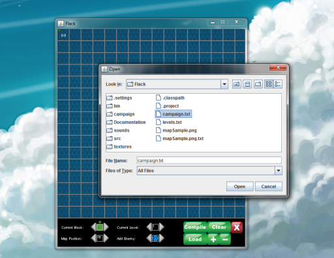
Task: Expand the Files of Type dropdown
Action: click(x=279, y=171)
